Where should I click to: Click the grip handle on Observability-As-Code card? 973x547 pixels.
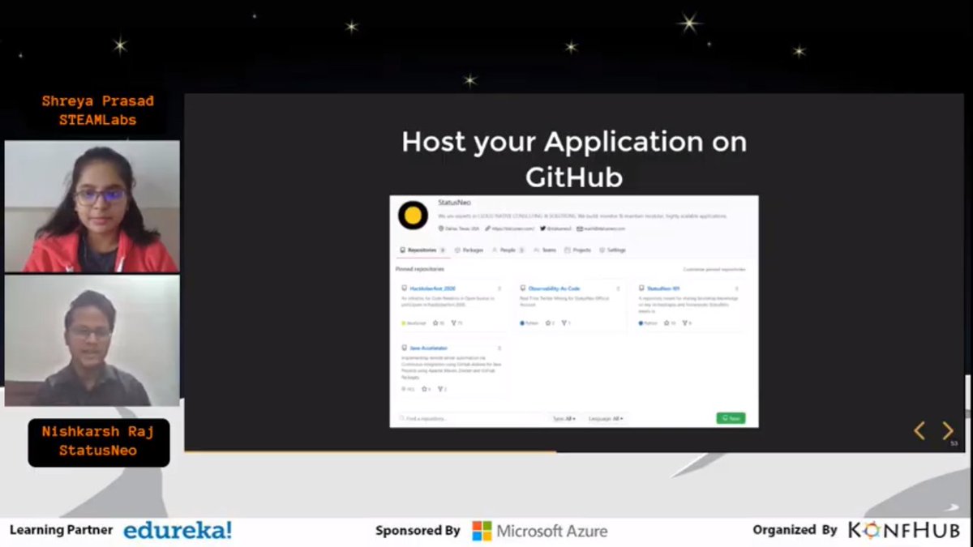(618, 288)
